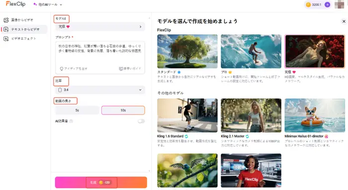
Task: Click the heart icon beside 完極 card title
Action: 294,72
